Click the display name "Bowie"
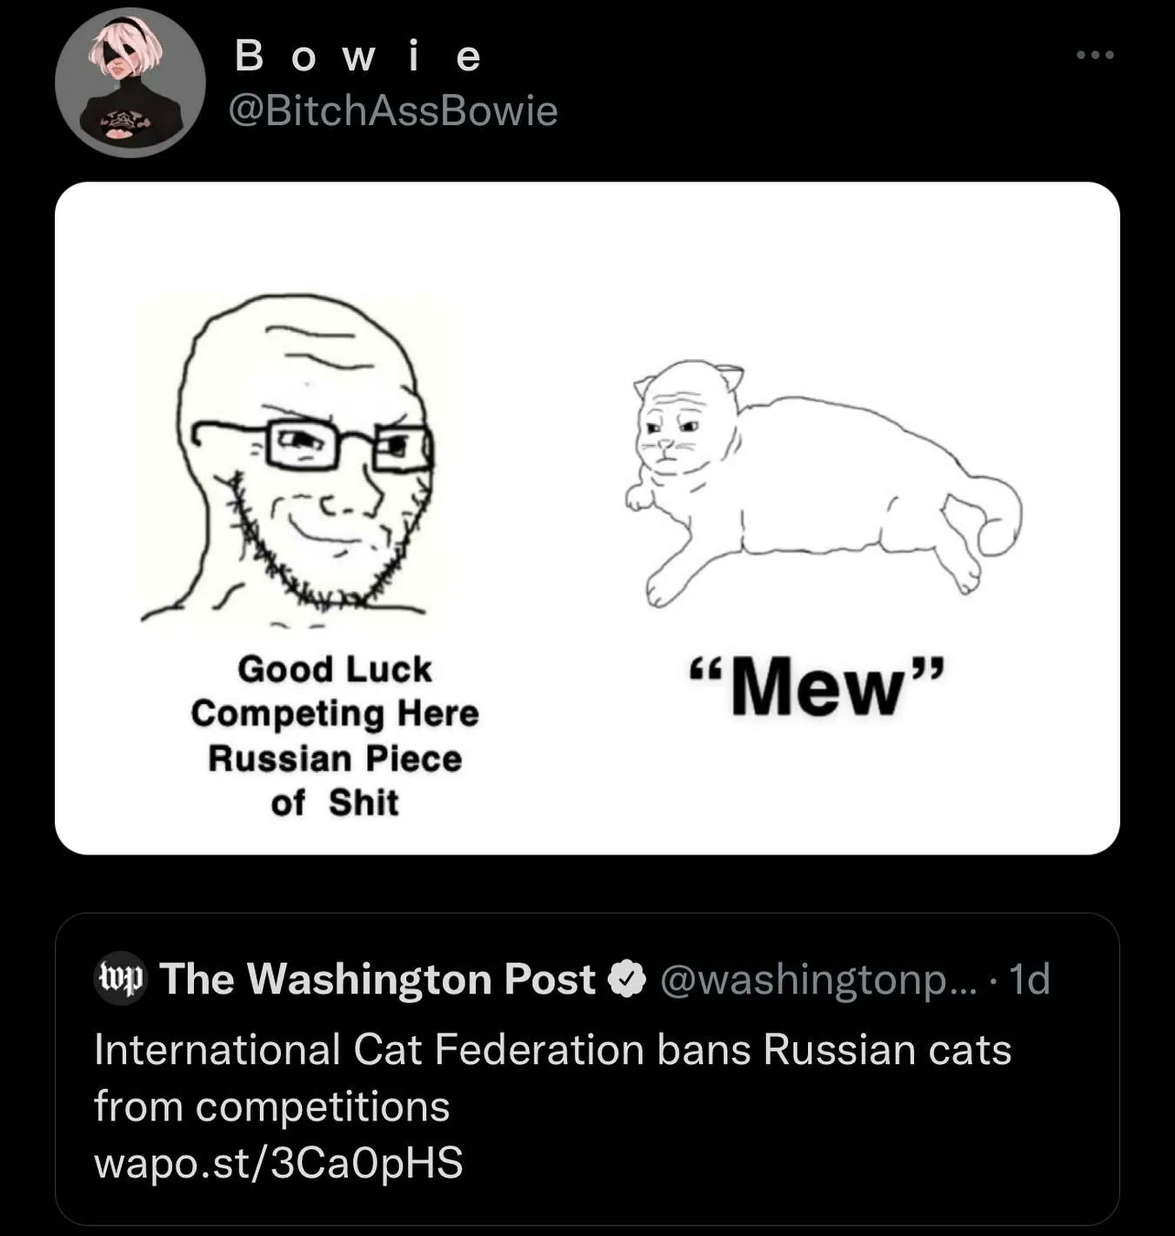 358,57
